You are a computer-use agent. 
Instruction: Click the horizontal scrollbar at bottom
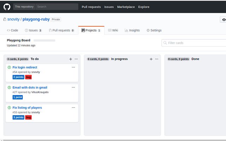point(114,140)
